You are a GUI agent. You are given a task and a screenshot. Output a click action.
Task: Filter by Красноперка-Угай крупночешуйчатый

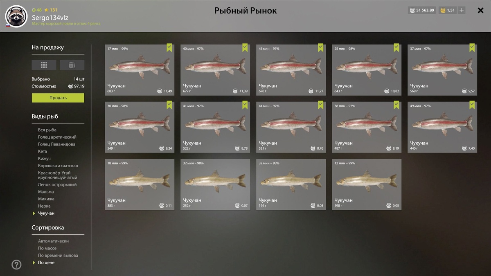coord(58,175)
